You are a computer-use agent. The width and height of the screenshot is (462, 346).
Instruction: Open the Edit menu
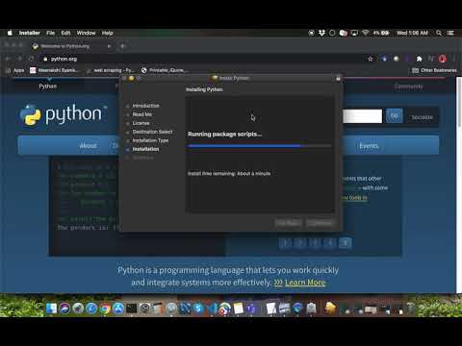65,33
